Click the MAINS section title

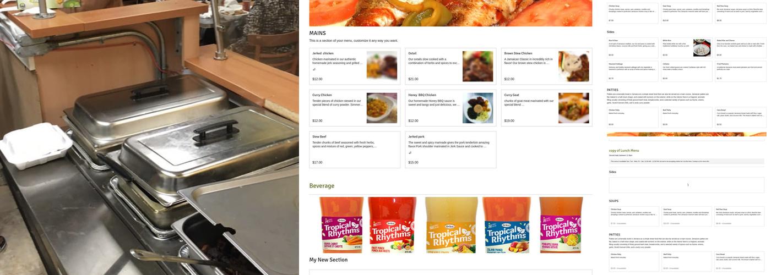pos(317,33)
